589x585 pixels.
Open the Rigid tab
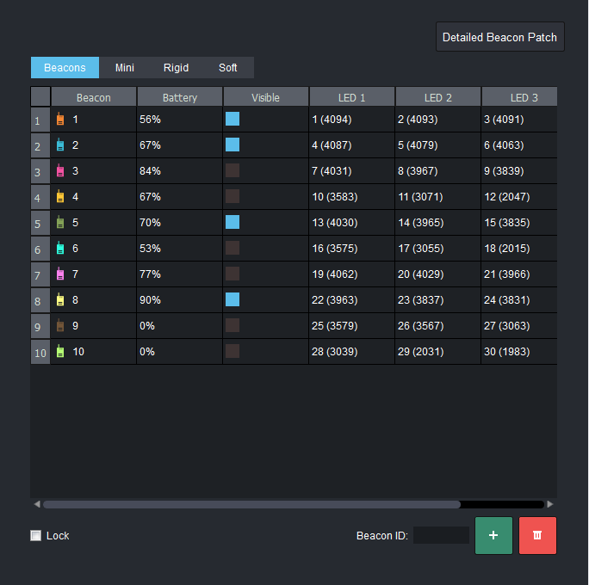[x=176, y=68]
